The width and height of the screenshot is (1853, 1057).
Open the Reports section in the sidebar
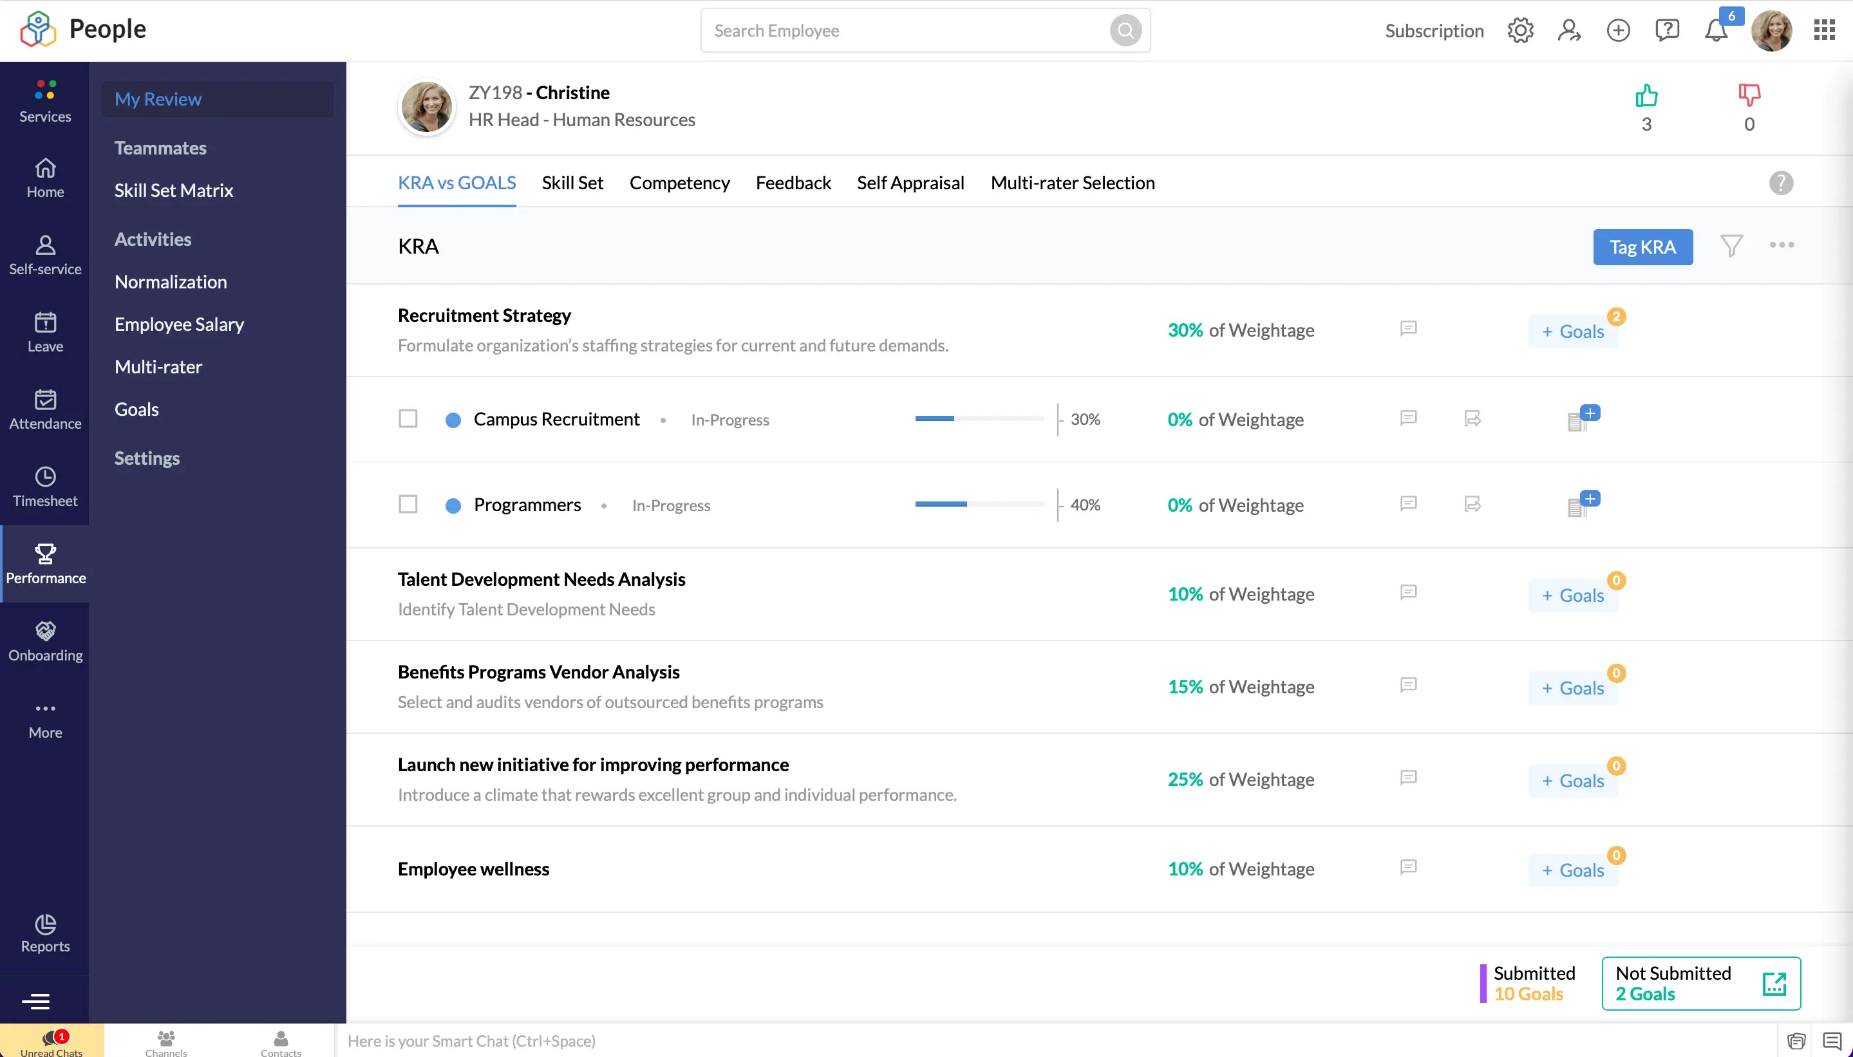click(x=45, y=933)
